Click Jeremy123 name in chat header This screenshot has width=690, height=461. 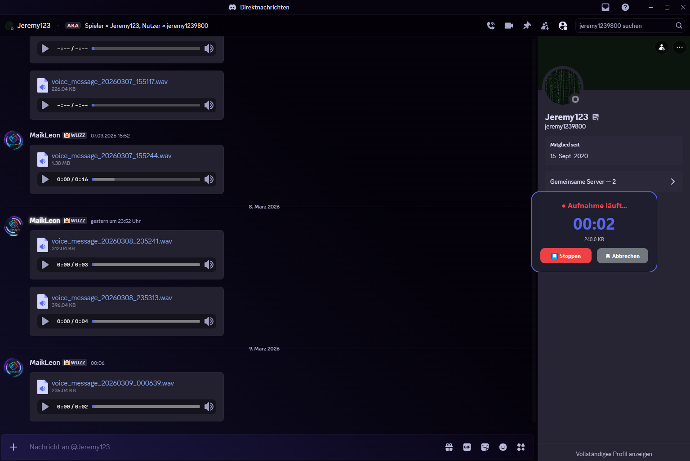[x=34, y=26]
